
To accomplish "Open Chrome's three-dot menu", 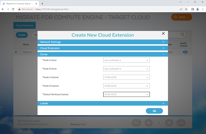I will pyautogui.click(x=202, y=9).
